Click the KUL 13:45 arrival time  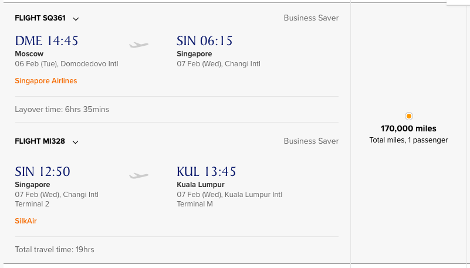[206, 172]
